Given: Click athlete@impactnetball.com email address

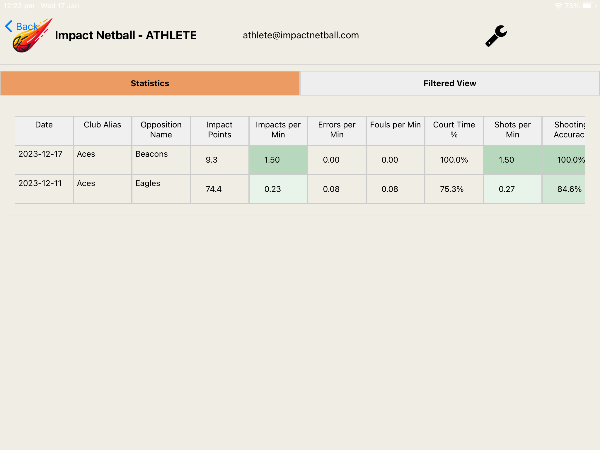Looking at the screenshot, I should [301, 35].
